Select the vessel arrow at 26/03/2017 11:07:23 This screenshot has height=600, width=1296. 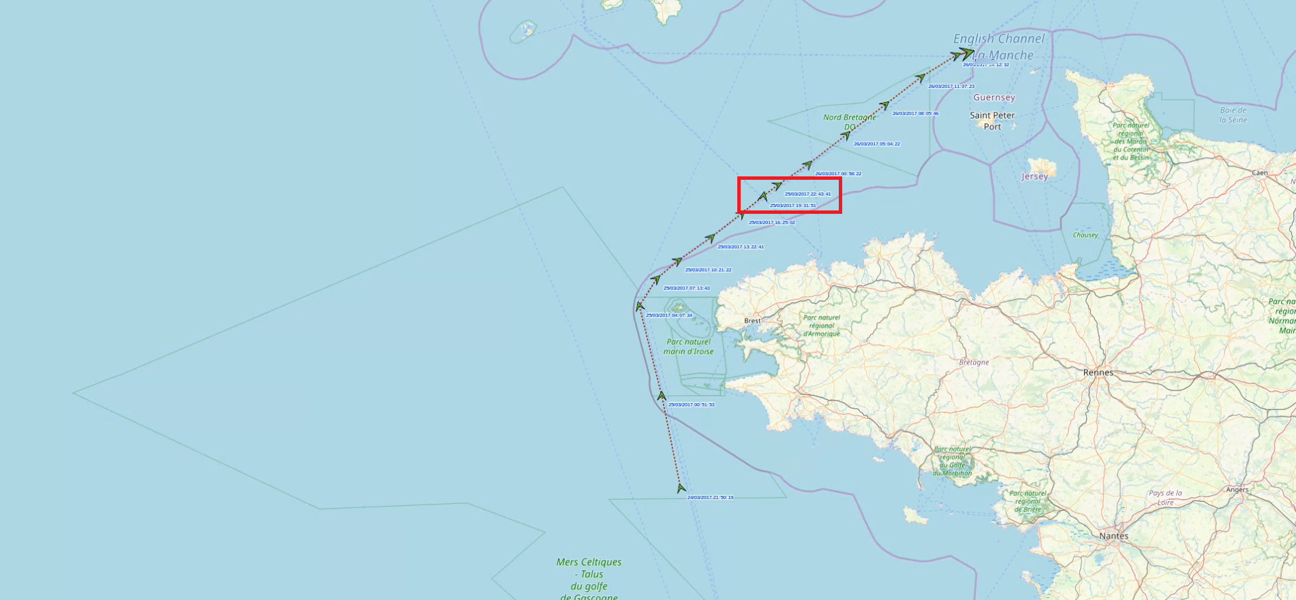[x=921, y=78]
